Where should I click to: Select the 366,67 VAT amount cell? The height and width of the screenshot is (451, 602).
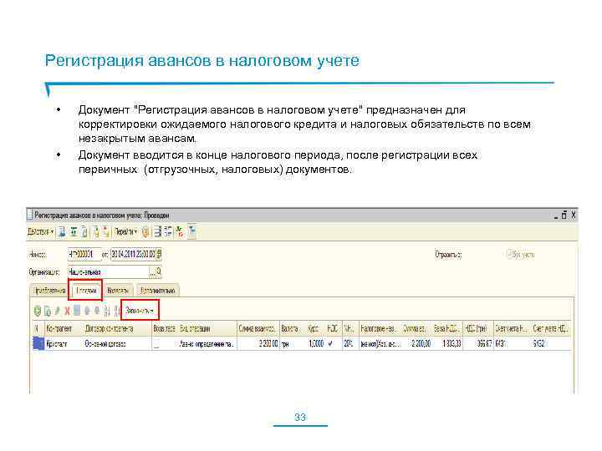tap(478, 343)
